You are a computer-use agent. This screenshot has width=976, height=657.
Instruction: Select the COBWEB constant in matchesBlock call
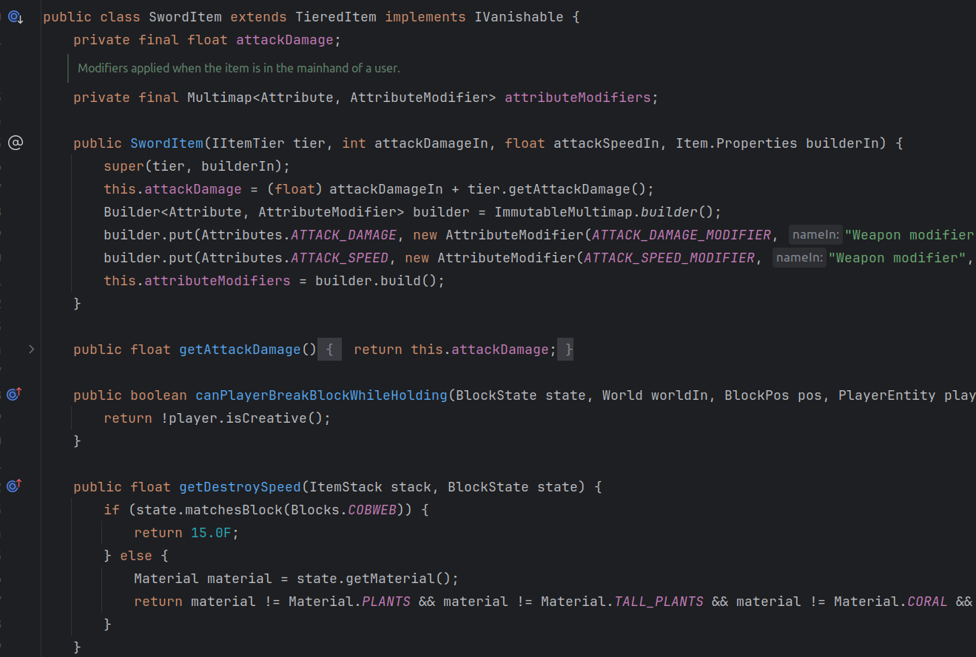click(373, 510)
